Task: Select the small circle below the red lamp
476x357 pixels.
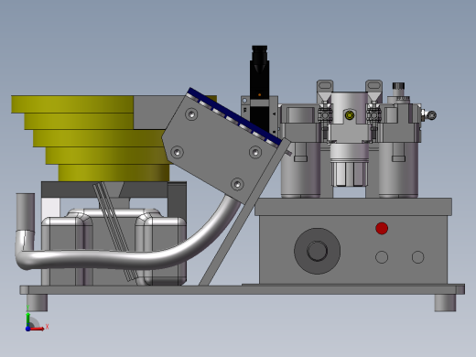Action: point(382,257)
